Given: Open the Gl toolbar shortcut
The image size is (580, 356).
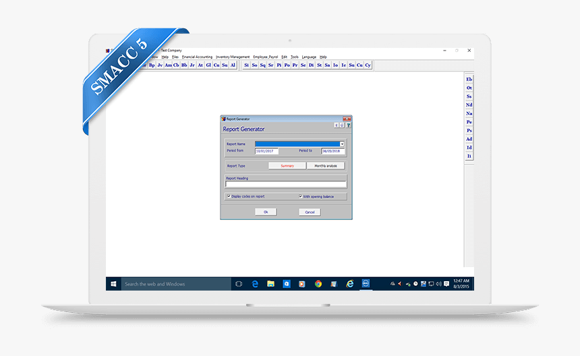Looking at the screenshot, I should (x=208, y=65).
